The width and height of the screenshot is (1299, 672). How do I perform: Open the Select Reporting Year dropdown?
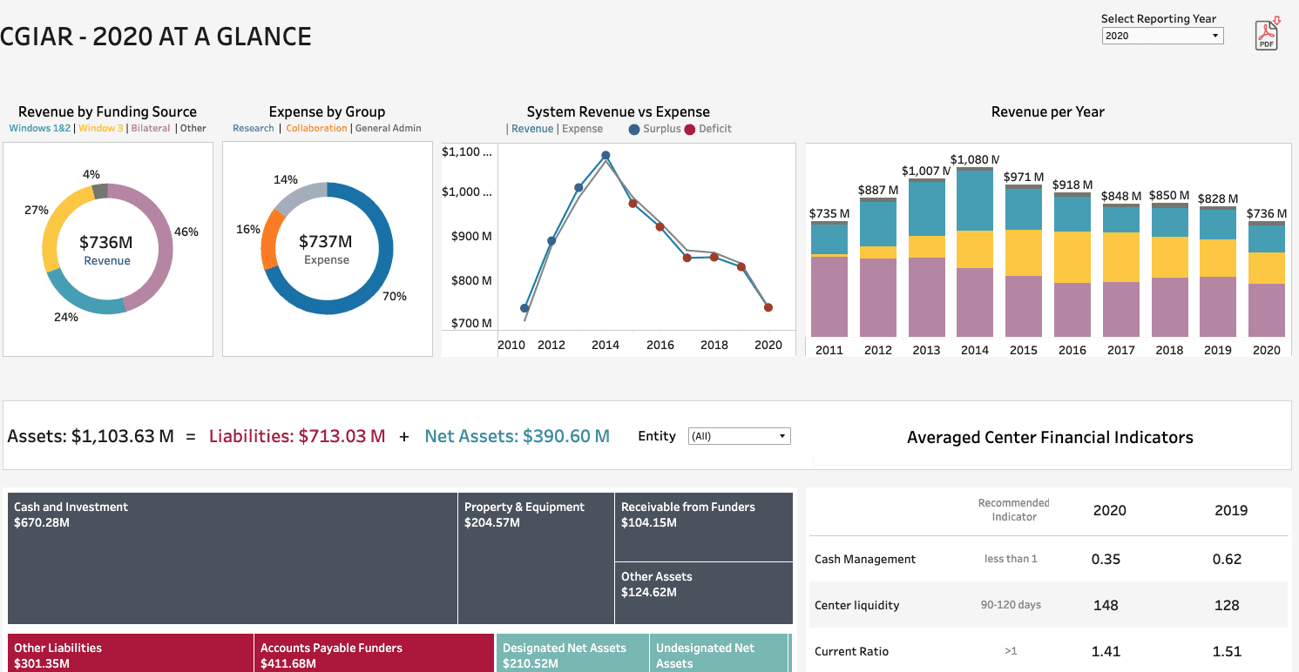point(1161,36)
